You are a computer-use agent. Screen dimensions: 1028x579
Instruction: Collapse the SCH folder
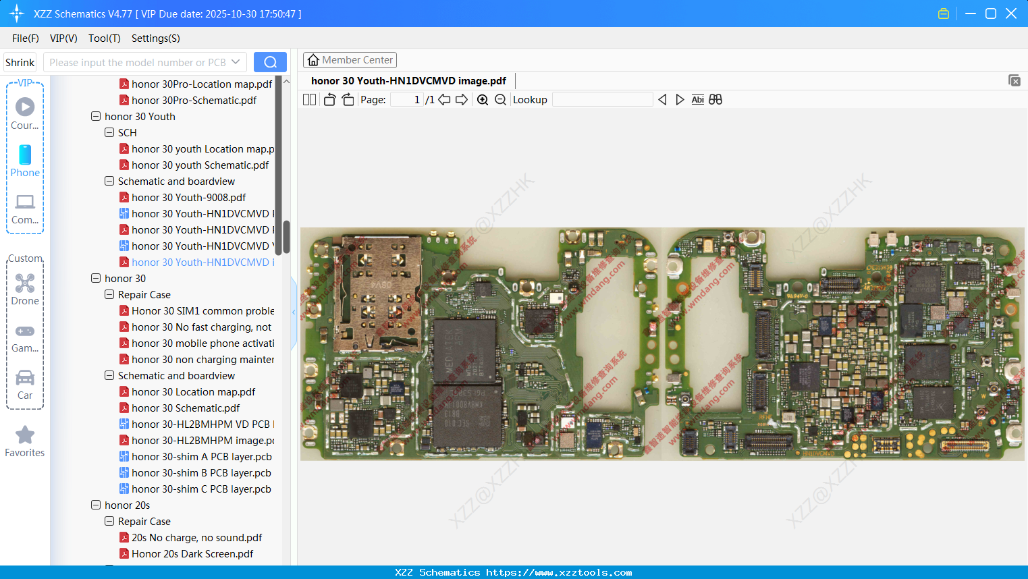(109, 132)
